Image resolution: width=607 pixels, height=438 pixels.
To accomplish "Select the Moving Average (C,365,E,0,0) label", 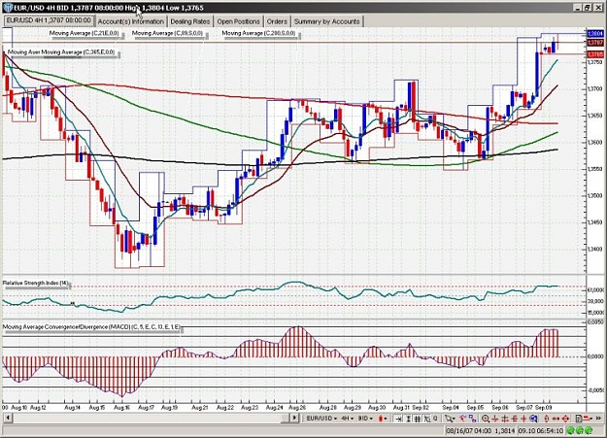I will [x=79, y=51].
